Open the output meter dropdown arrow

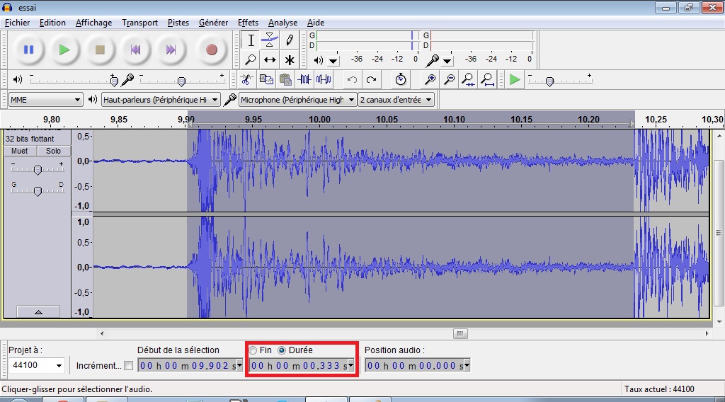click(x=333, y=61)
